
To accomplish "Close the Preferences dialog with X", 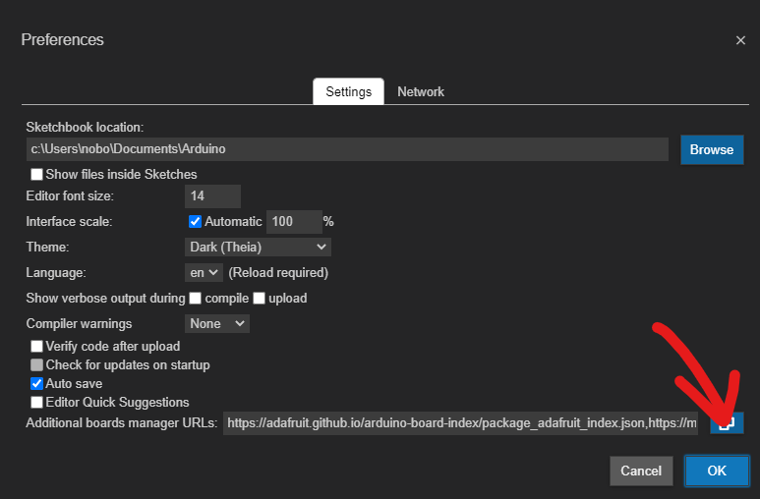I will click(740, 40).
